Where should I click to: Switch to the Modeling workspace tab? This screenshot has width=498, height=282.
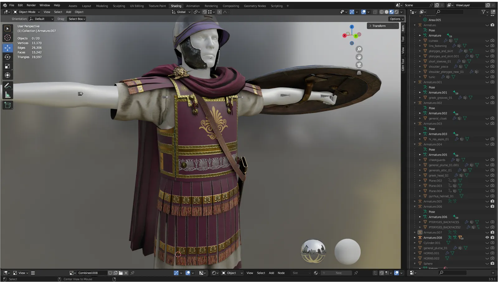102,6
